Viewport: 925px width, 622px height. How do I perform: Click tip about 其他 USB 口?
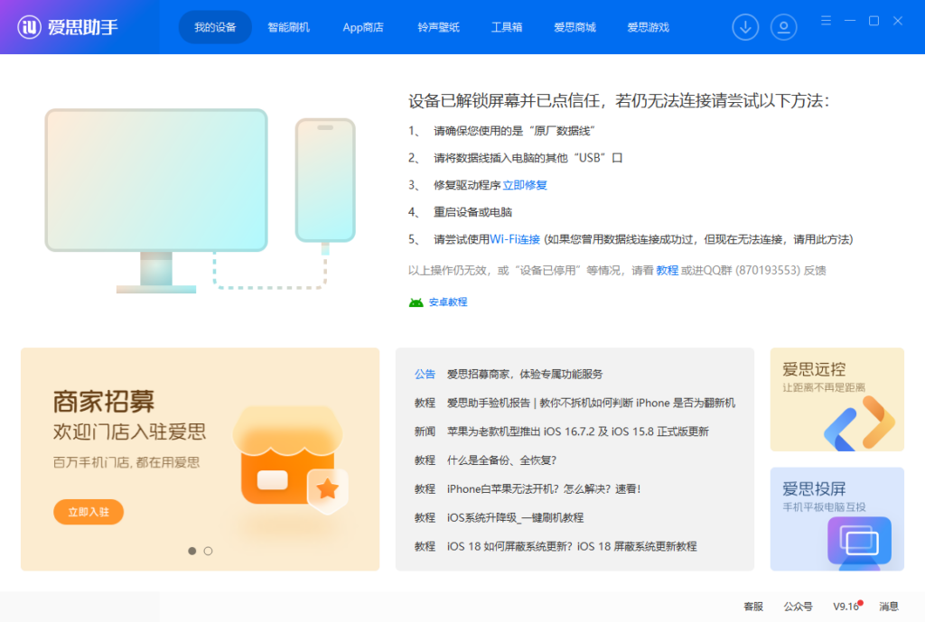pos(528,158)
